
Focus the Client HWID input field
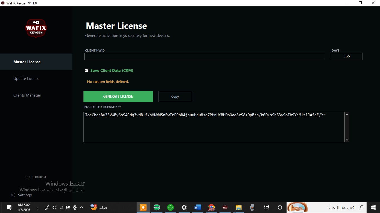[x=204, y=57]
